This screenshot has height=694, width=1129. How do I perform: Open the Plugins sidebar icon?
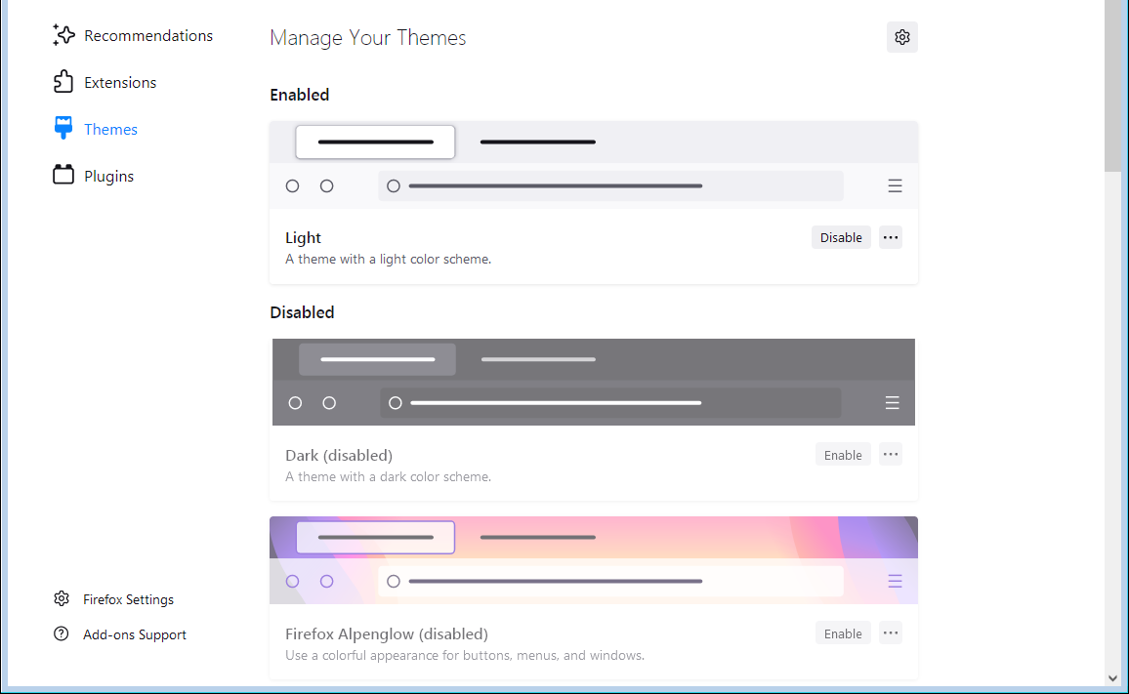click(x=62, y=176)
